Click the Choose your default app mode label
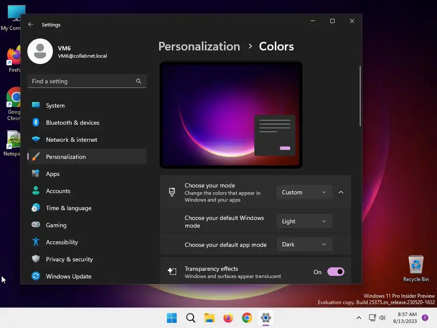 coord(225,245)
